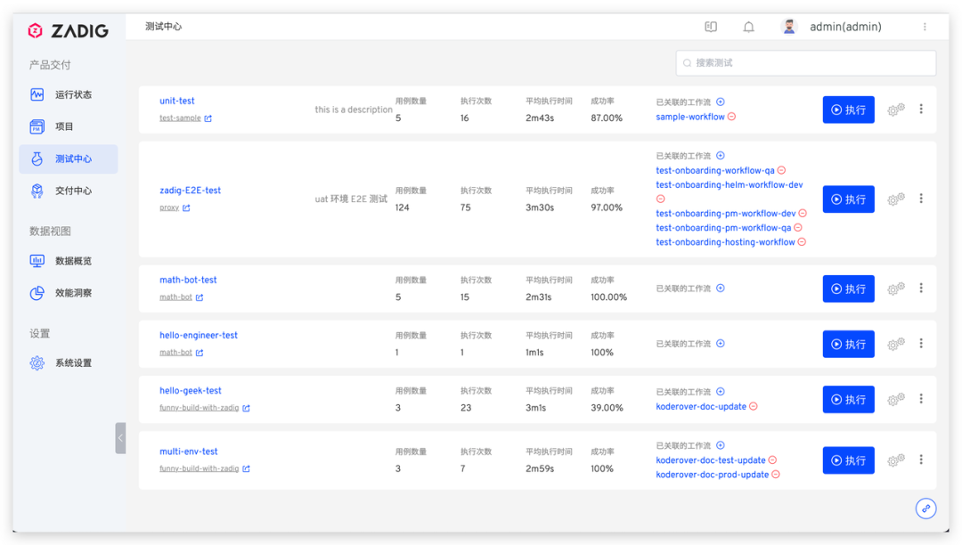Run the unit-test with 执行 button
Viewport: 962px width, 545px height.
point(849,110)
